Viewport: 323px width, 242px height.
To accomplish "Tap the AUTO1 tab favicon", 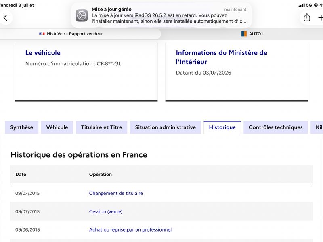I will [x=244, y=34].
